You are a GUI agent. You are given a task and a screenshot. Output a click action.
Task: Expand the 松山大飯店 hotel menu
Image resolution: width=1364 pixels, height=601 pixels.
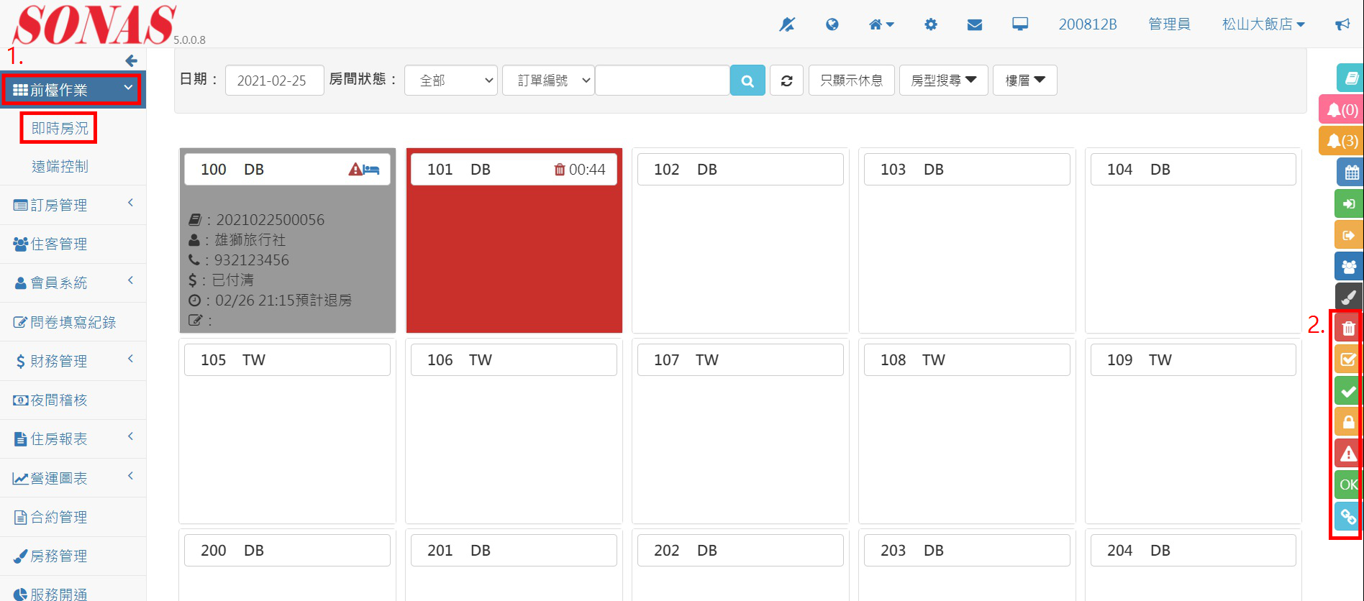tap(1263, 24)
